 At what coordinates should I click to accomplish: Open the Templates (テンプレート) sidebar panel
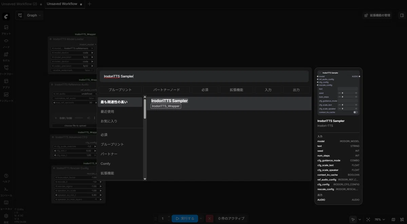pyautogui.click(x=6, y=96)
